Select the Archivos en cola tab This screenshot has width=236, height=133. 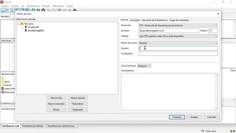point(11,126)
